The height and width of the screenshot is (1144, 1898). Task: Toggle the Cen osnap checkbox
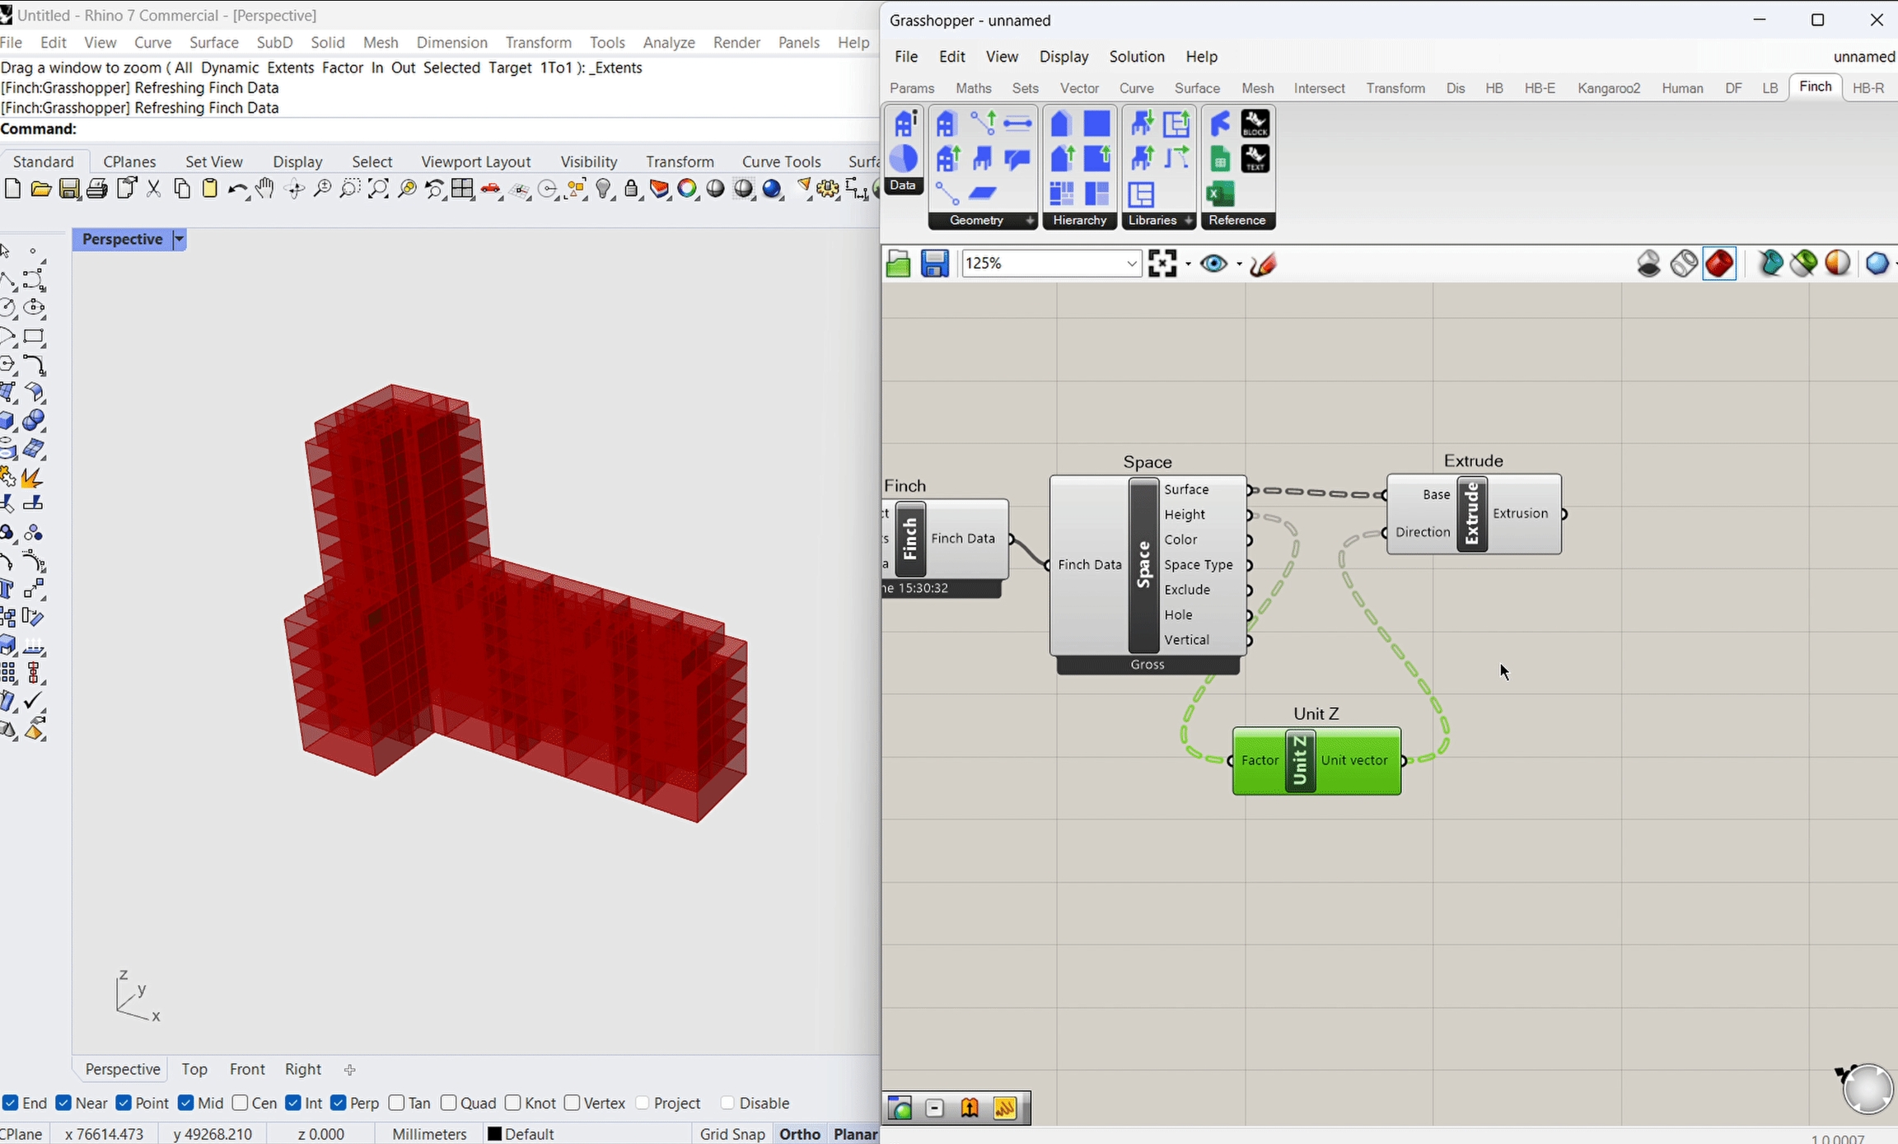click(241, 1103)
